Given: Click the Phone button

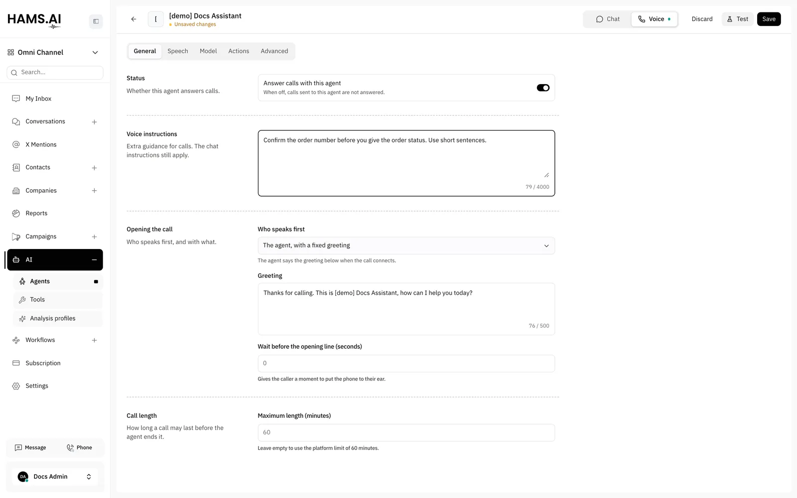Looking at the screenshot, I should 79,448.
